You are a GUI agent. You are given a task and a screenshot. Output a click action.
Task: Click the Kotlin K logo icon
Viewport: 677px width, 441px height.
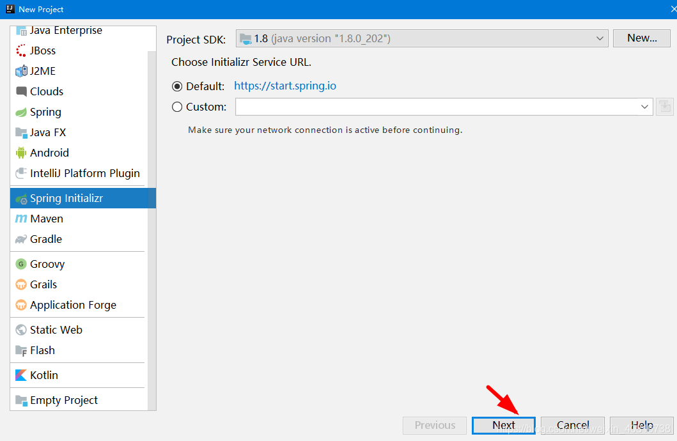[x=21, y=375]
